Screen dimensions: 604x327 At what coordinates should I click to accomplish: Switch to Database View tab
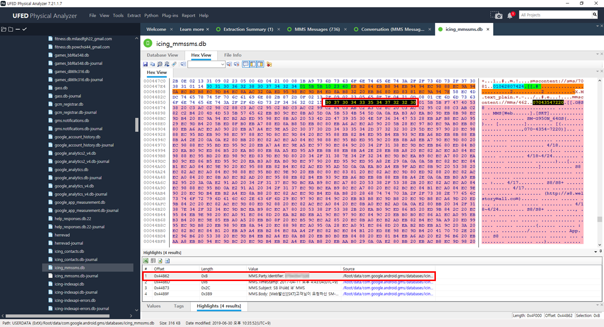162,55
